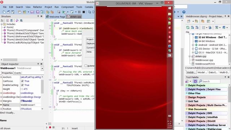Click the Bind Visually link
231x130 pixels.
click(x=8, y=113)
